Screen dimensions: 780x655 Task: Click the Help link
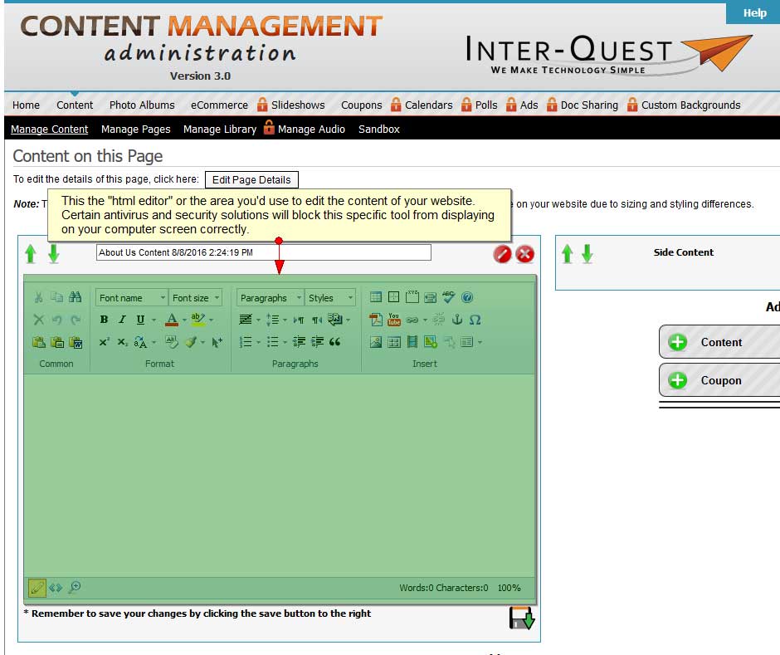(754, 12)
